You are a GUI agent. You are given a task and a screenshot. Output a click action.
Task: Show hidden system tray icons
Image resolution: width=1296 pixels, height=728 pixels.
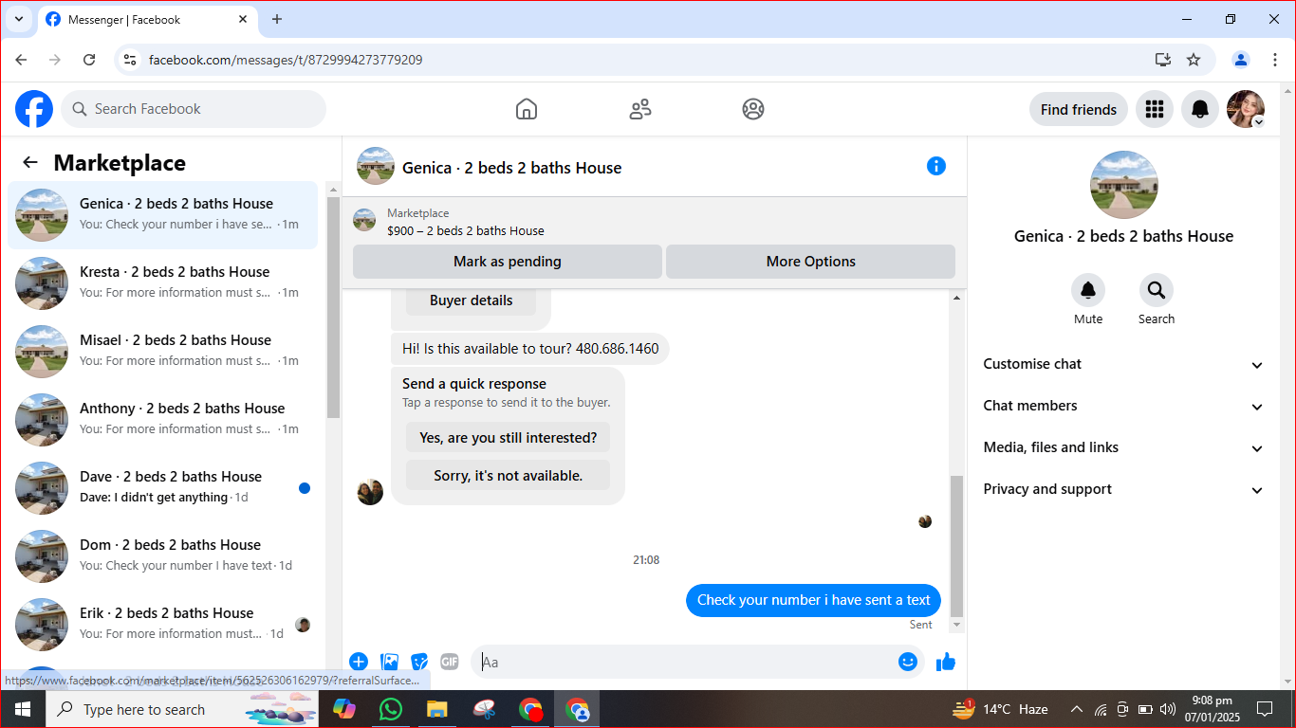click(1077, 709)
